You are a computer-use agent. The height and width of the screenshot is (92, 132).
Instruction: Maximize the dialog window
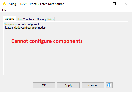tap(114, 4)
